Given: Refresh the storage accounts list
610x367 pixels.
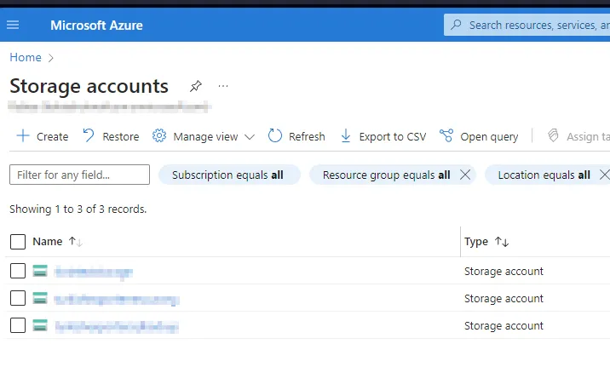Looking at the screenshot, I should coord(296,136).
